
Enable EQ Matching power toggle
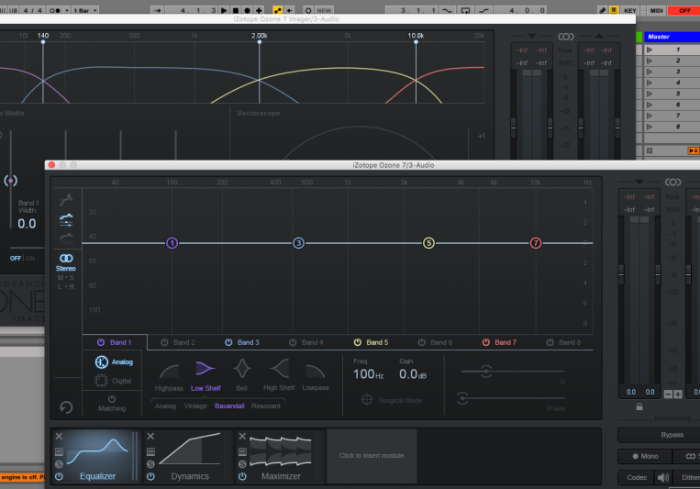pyautogui.click(x=112, y=399)
